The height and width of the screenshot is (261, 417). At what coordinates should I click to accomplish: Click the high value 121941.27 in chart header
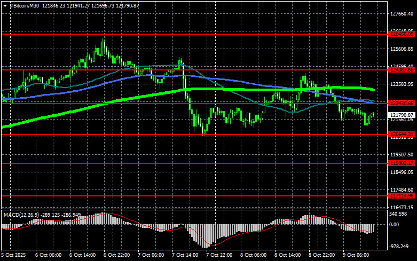[78, 5]
